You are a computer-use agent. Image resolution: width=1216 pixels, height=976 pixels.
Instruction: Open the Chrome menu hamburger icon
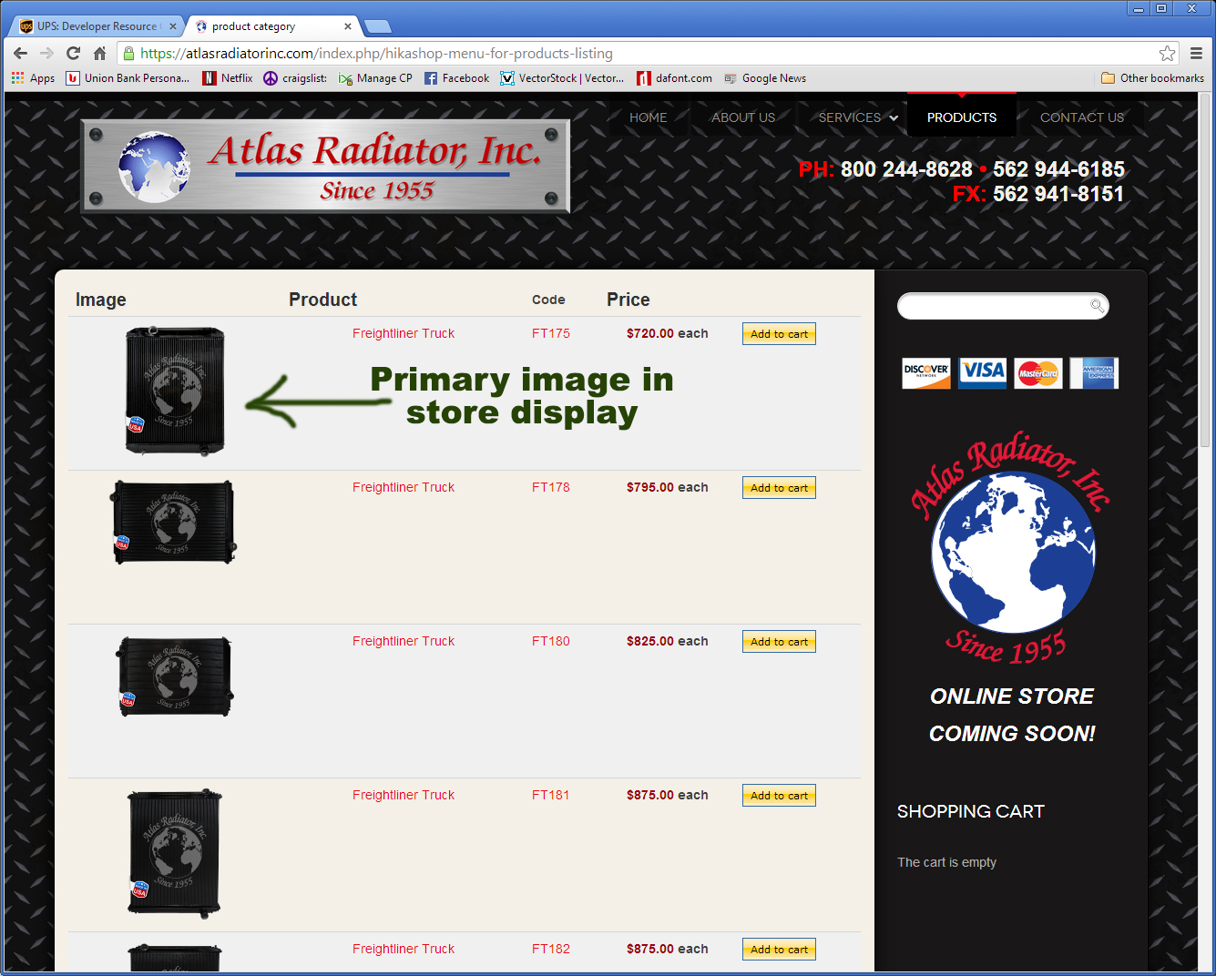(1197, 53)
